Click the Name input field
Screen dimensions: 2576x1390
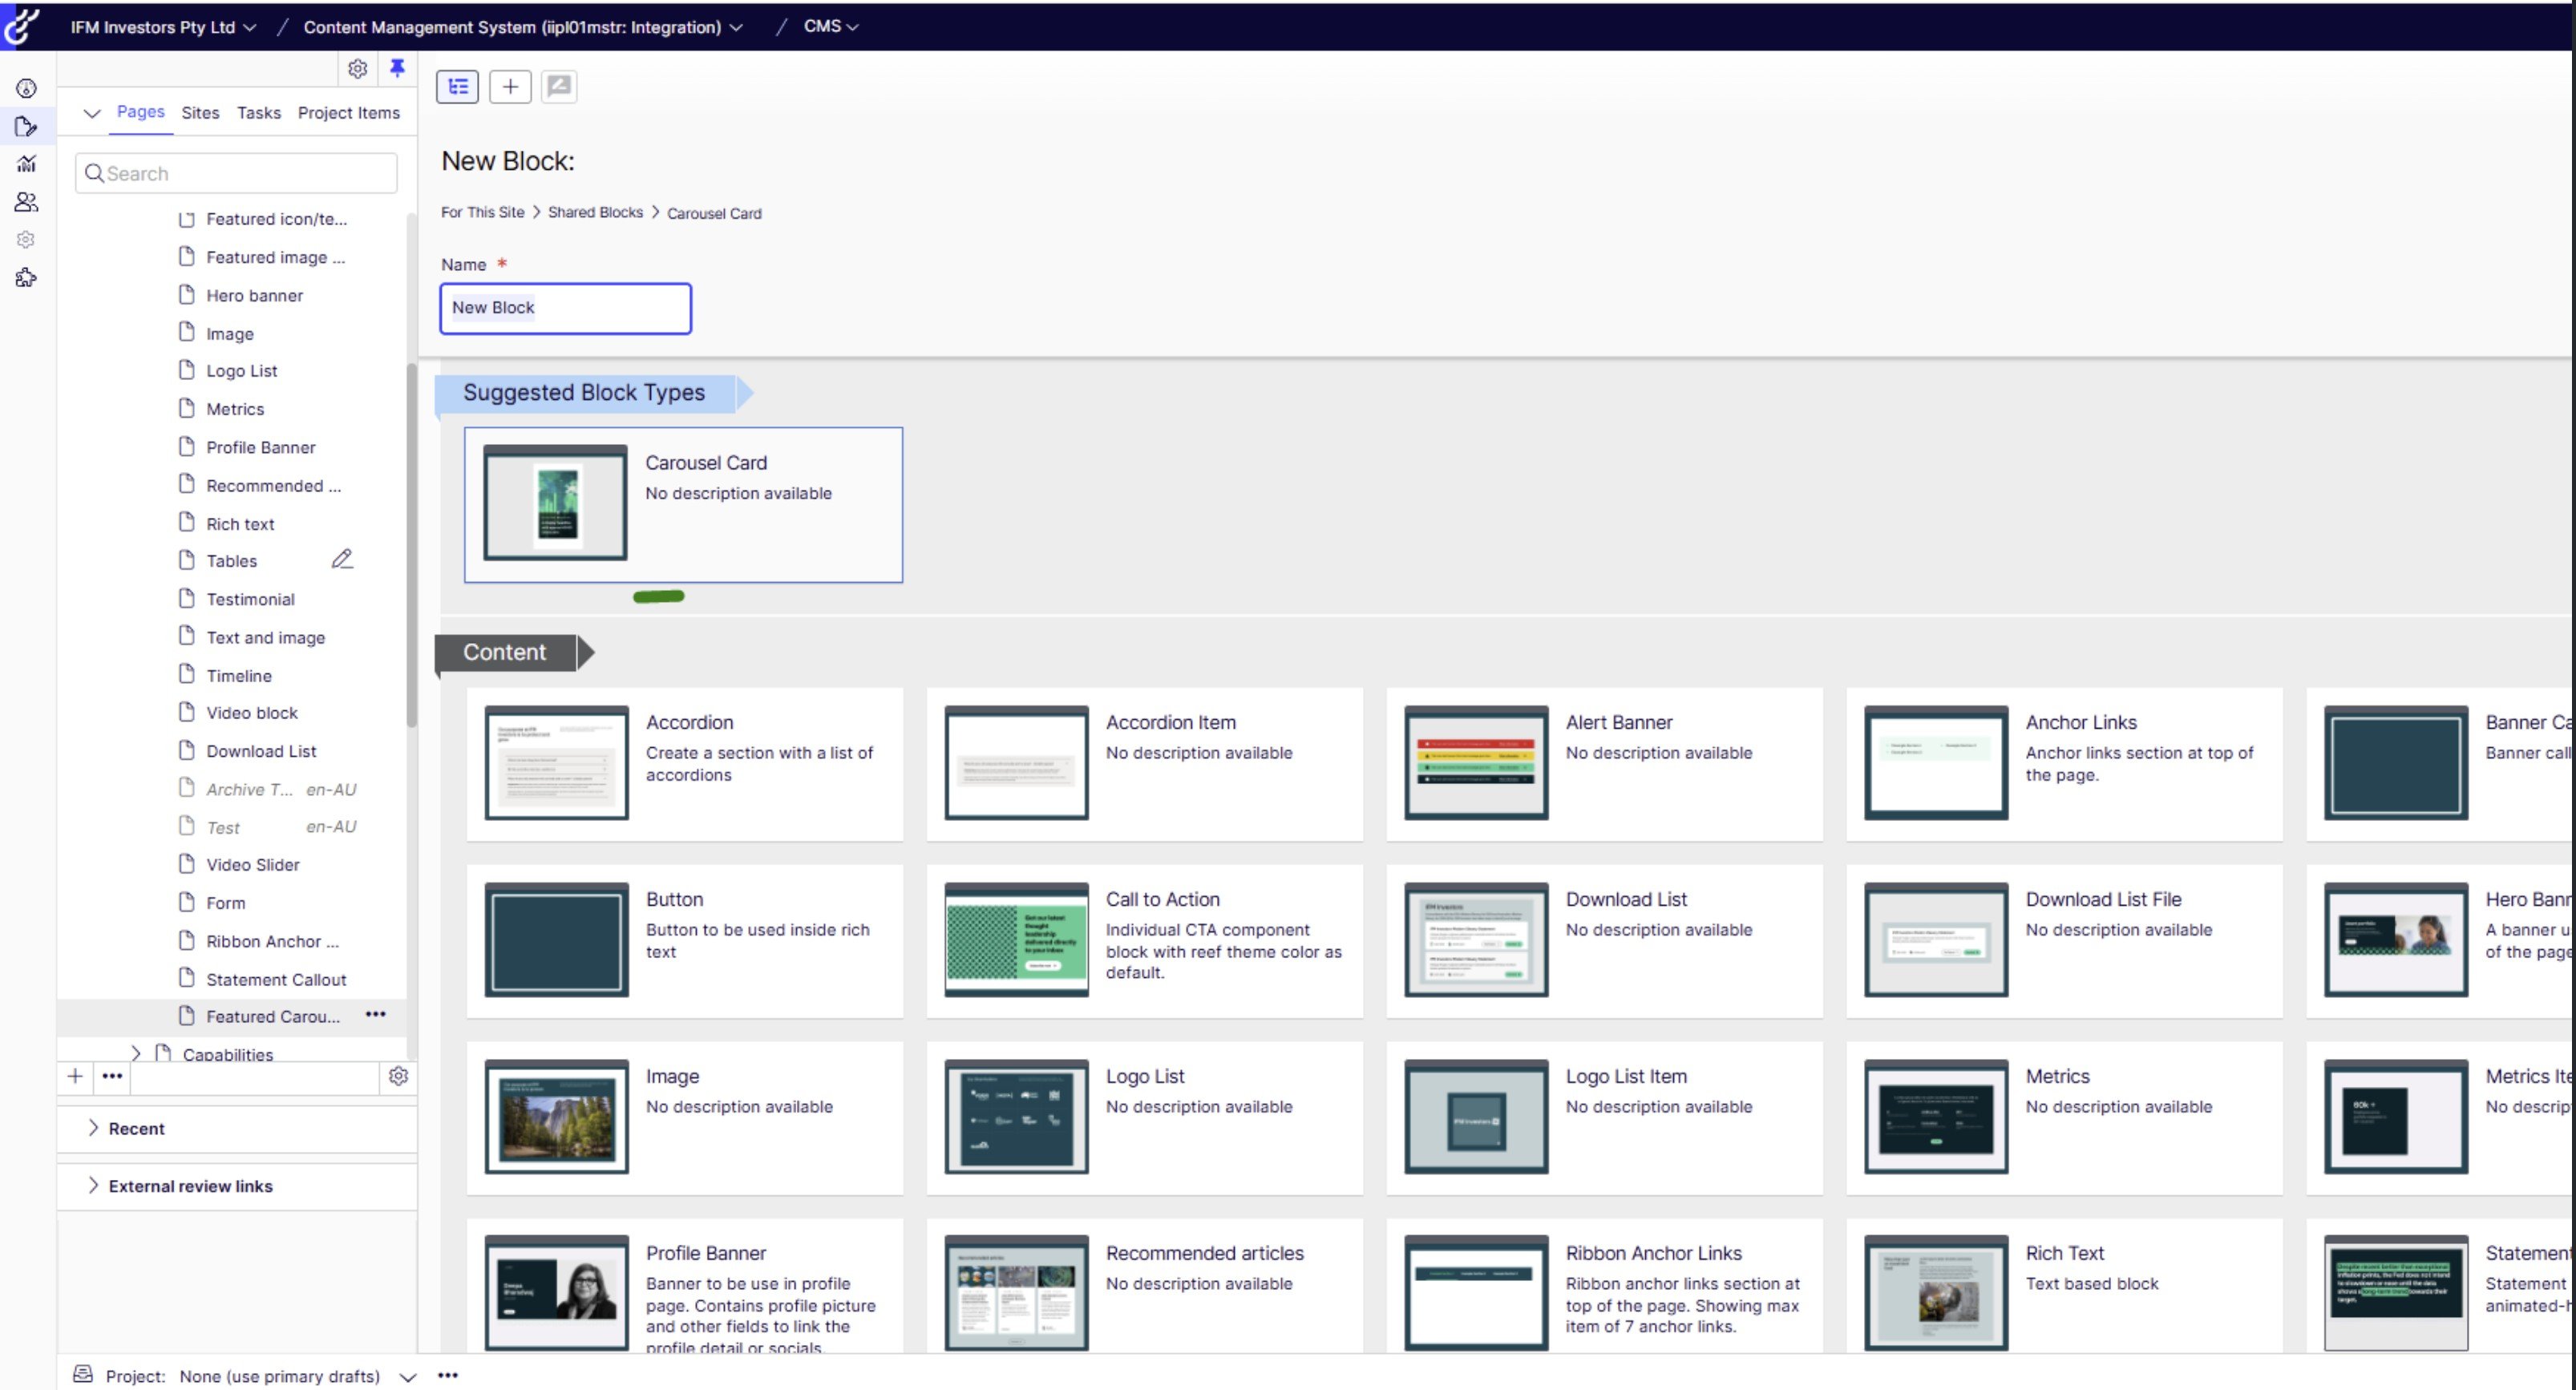(x=565, y=308)
